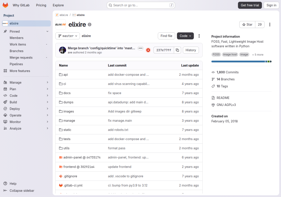Screen dimensions: 281x197
Task: Click the star icon in Star button
Action: pyautogui.click(x=244, y=25)
